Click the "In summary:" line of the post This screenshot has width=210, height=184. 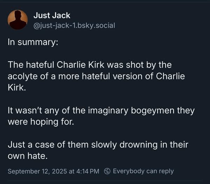coord(33,43)
